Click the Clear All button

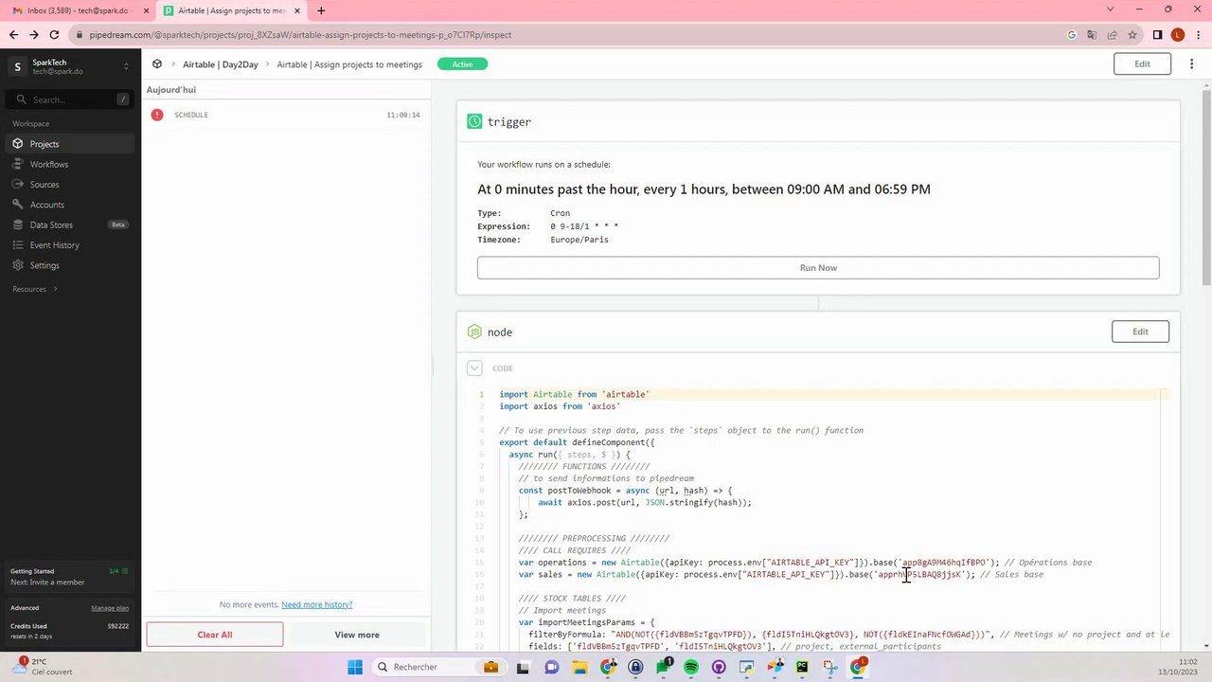click(x=215, y=635)
